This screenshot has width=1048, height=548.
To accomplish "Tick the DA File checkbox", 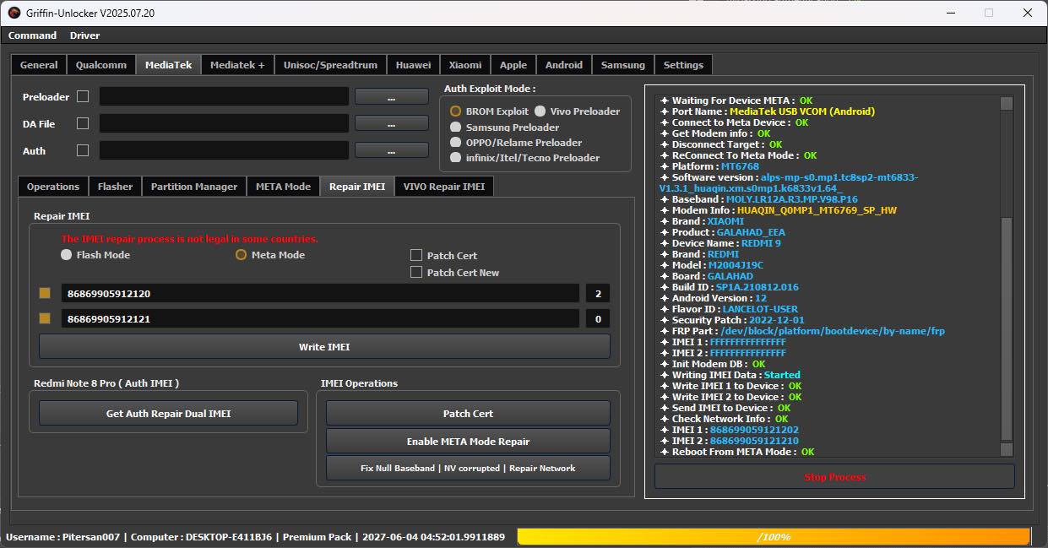I will (83, 123).
